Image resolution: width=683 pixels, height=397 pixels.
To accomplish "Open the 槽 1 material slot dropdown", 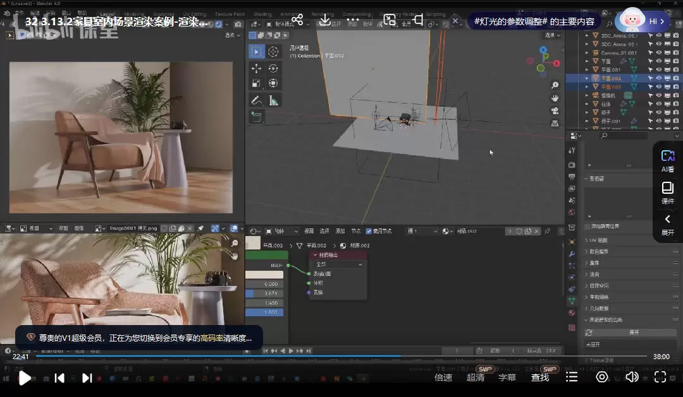I will tap(422, 231).
